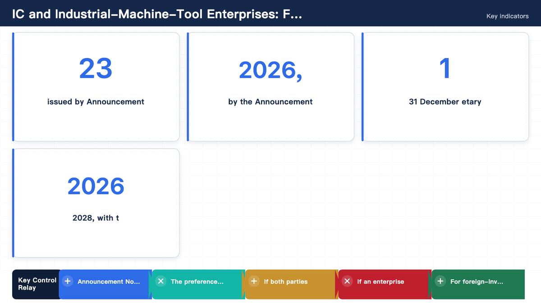Open the card showing 2026, 2028, with t
This screenshot has height=304, width=541.
click(96, 203)
